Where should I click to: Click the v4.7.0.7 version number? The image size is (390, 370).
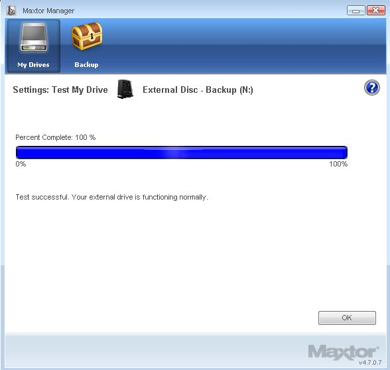[x=370, y=363]
